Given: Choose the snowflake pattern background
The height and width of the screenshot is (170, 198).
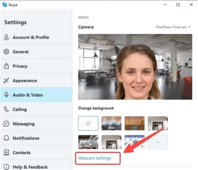Looking at the screenshot, I should pos(135,142).
